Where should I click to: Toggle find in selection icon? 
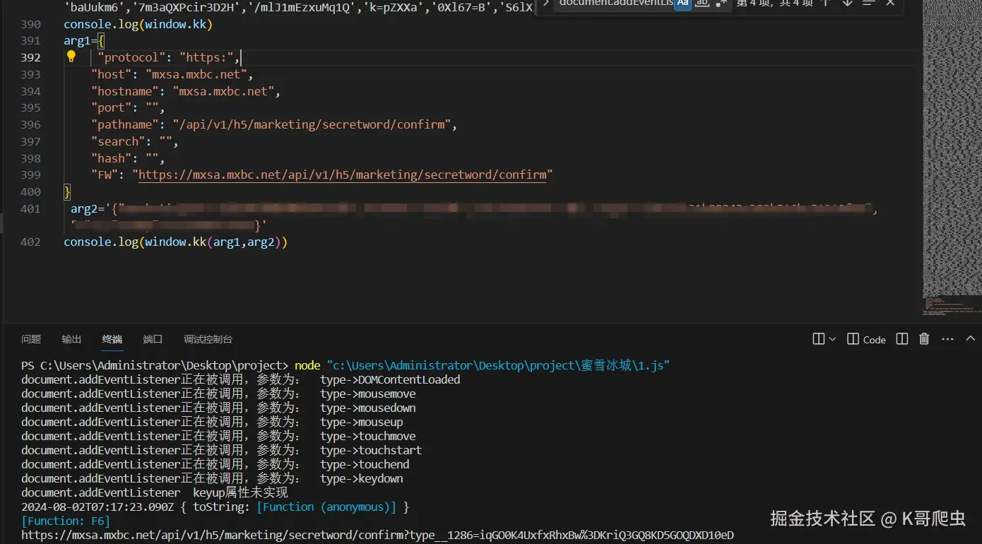pos(869,4)
